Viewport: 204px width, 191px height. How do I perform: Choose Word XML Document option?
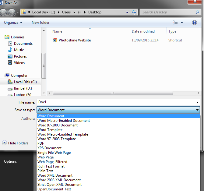[x=118, y=175]
